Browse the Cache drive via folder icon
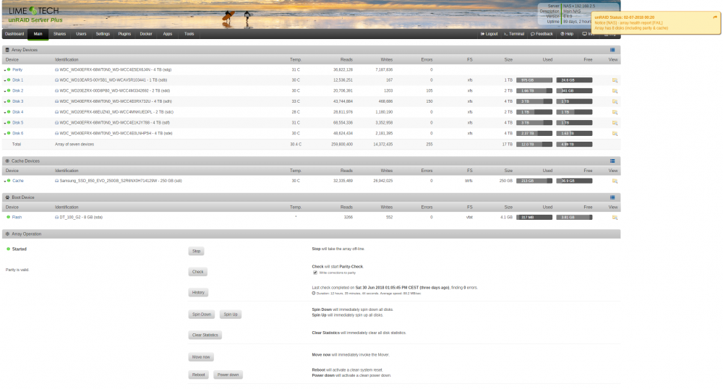Viewport: 723px width, 389px height. [x=615, y=181]
